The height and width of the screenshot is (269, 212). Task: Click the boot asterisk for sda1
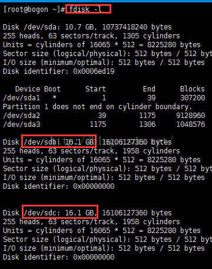coord(54,97)
